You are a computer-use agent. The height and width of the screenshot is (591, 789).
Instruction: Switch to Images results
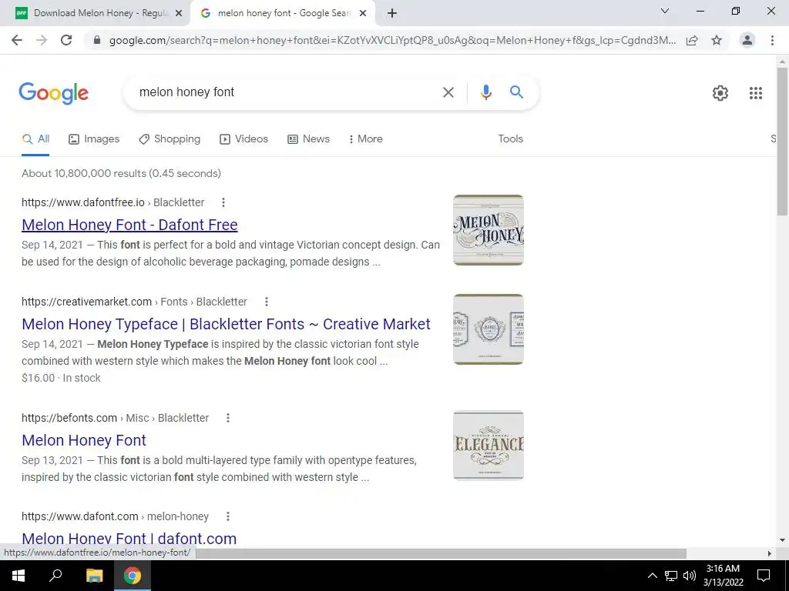tap(94, 139)
